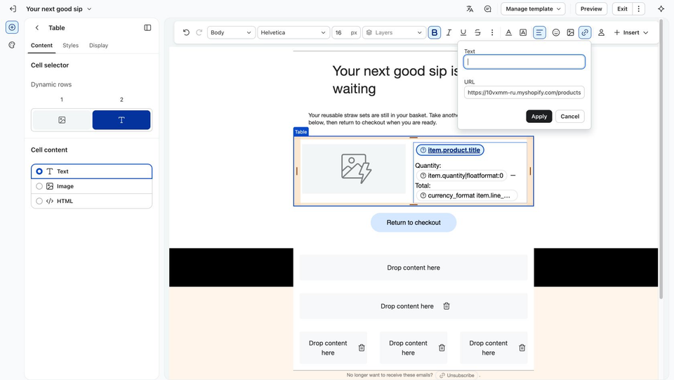This screenshot has width=674, height=380.
Task: Insert an image from toolbar
Action: [x=570, y=32]
